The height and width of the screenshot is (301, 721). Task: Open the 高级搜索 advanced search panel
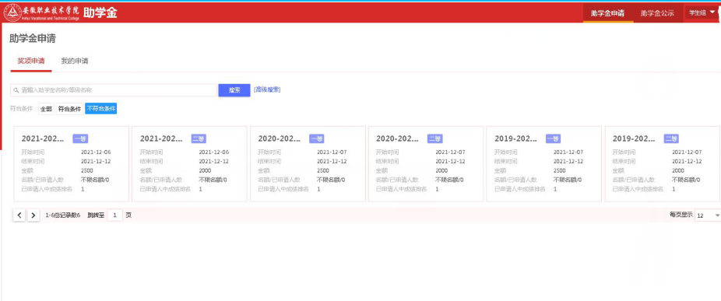pos(267,89)
